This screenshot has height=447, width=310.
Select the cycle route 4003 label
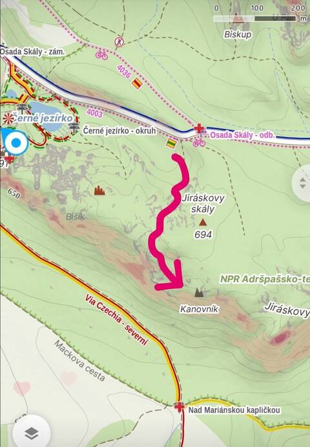tap(95, 113)
